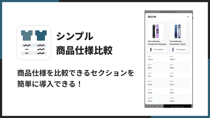Screen dimensions: 210x118
Task: Click the shirt comparison app icon
Action: [34, 43]
